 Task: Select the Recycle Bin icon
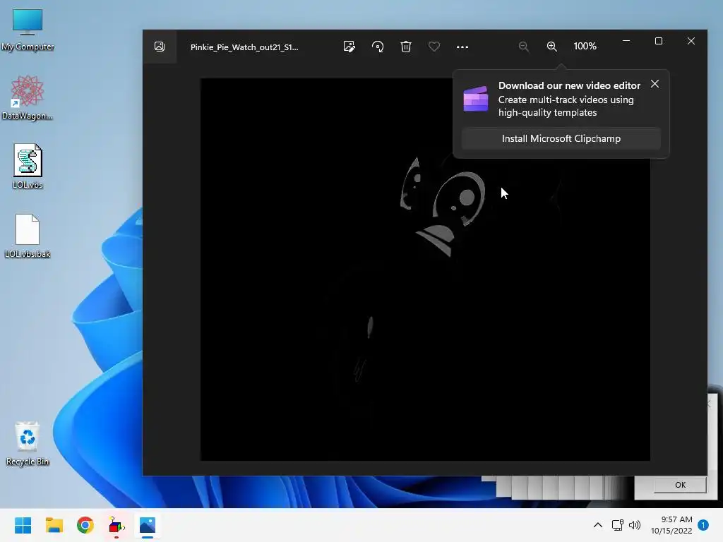tap(28, 444)
